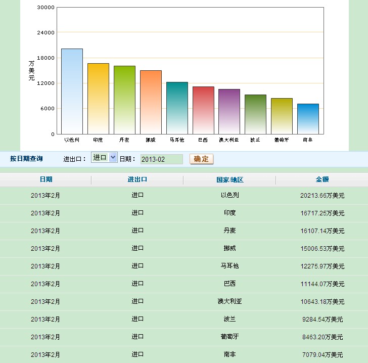The image size is (368, 363).
Task: Click the 国家/地区 column header
Action: [x=229, y=180]
